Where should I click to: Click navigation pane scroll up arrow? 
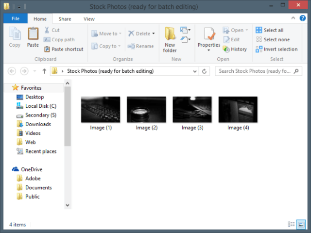[x=68, y=83]
